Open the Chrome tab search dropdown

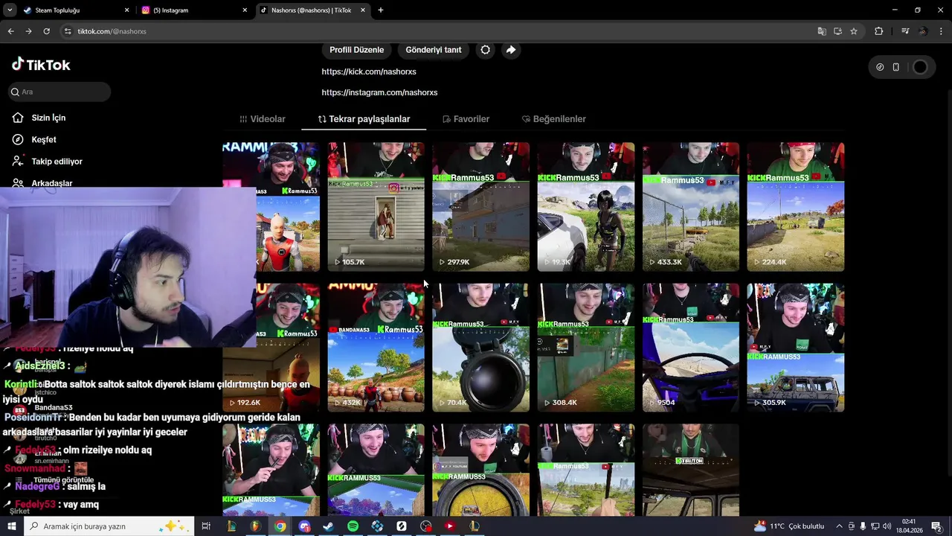(x=8, y=10)
